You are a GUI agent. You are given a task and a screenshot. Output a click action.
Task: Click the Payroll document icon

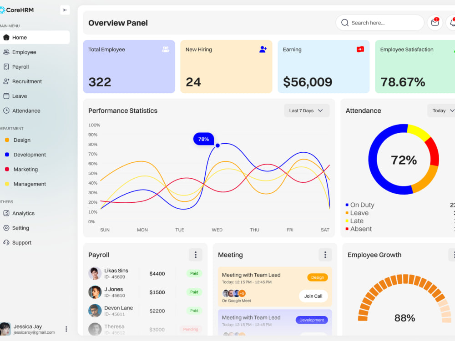pos(6,67)
